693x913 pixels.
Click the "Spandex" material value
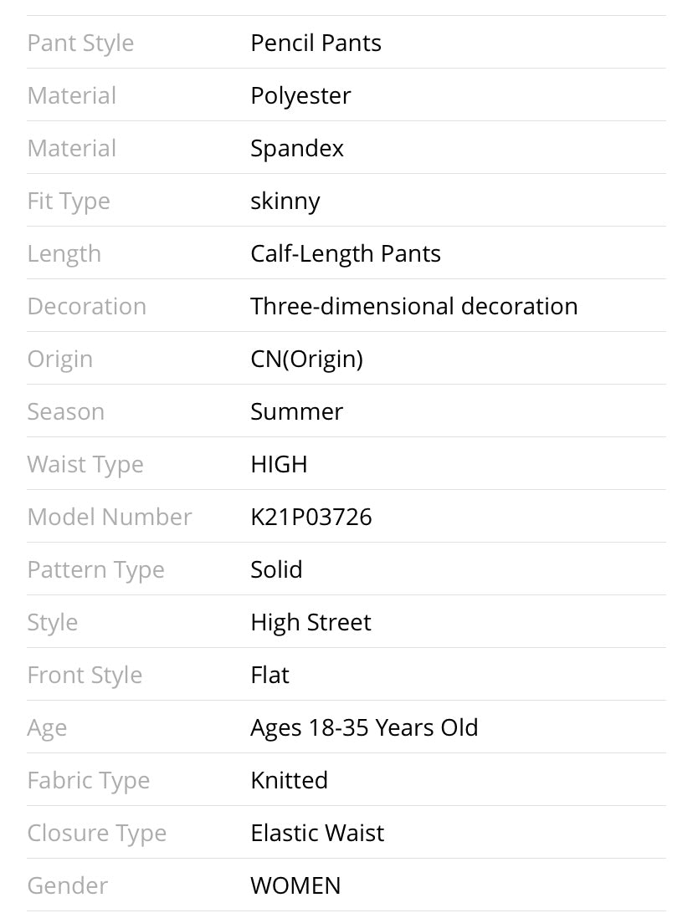coord(297,148)
